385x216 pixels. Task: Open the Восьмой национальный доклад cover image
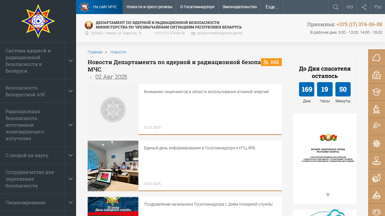[325, 158]
